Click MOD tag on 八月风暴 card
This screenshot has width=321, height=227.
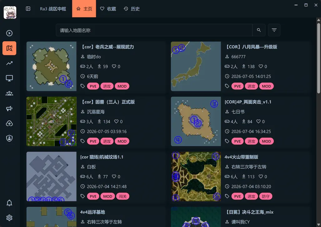[266, 86]
